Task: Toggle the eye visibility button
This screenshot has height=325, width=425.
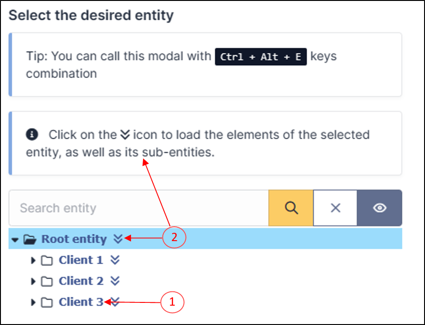Action: [379, 208]
